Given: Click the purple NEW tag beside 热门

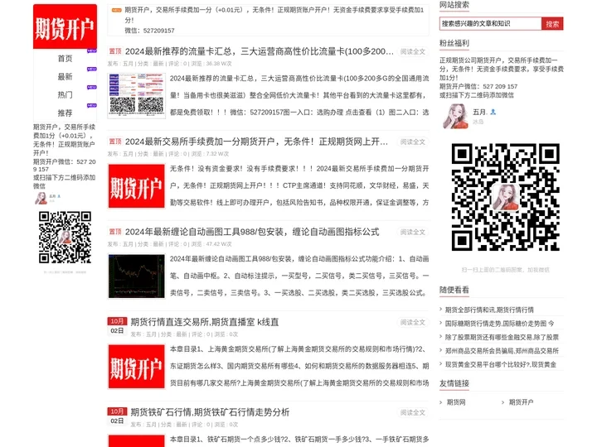Looking at the screenshot, I should pos(92,87).
